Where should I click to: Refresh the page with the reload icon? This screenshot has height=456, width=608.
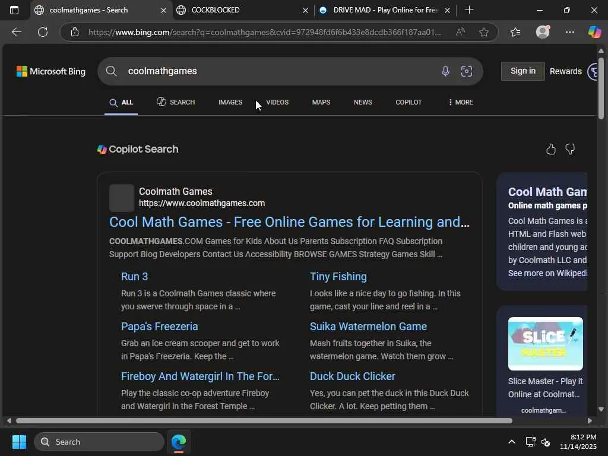[43, 32]
